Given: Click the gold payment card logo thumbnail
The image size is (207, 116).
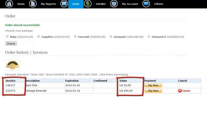Looking at the screenshot, I should point(13,65).
